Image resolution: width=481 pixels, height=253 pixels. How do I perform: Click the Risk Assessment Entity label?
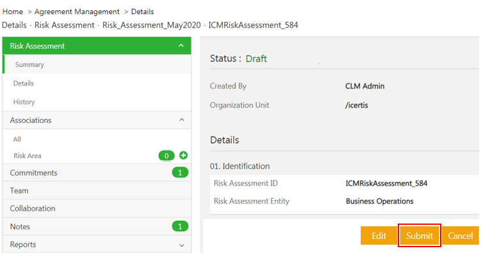pos(252,201)
